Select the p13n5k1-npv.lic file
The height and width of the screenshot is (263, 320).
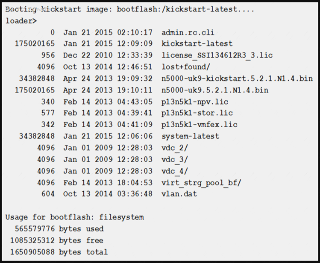[x=195, y=102]
